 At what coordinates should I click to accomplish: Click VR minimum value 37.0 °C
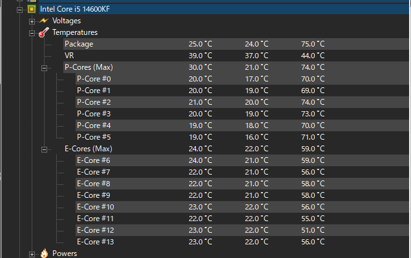(257, 56)
